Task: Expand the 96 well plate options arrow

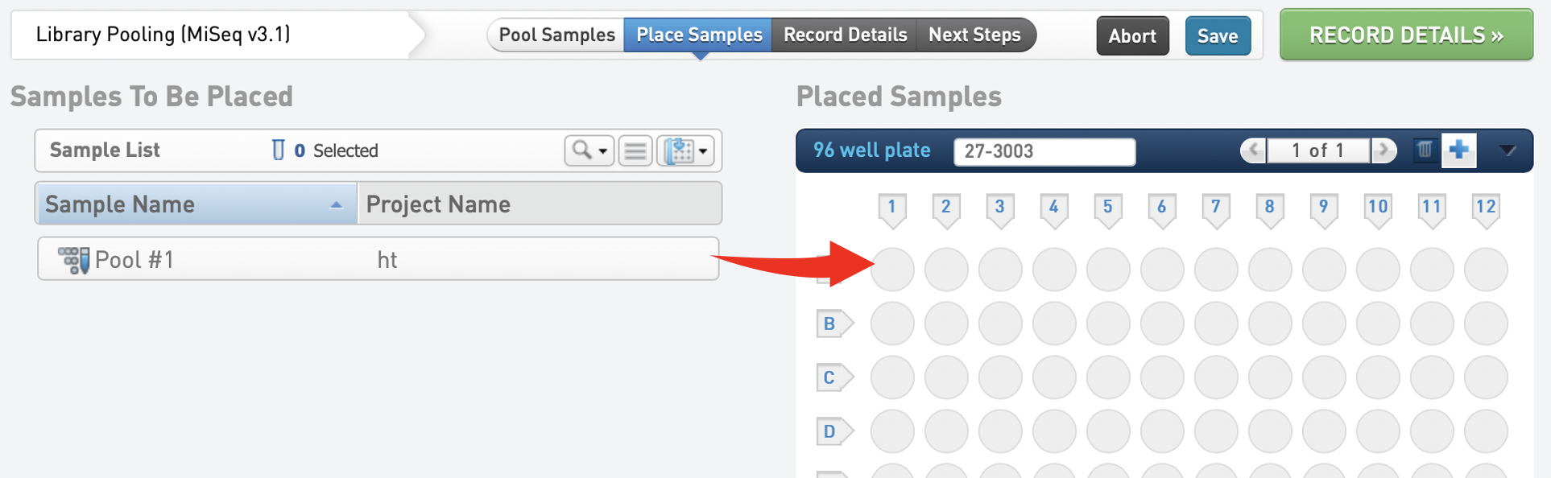Action: coord(1508,150)
